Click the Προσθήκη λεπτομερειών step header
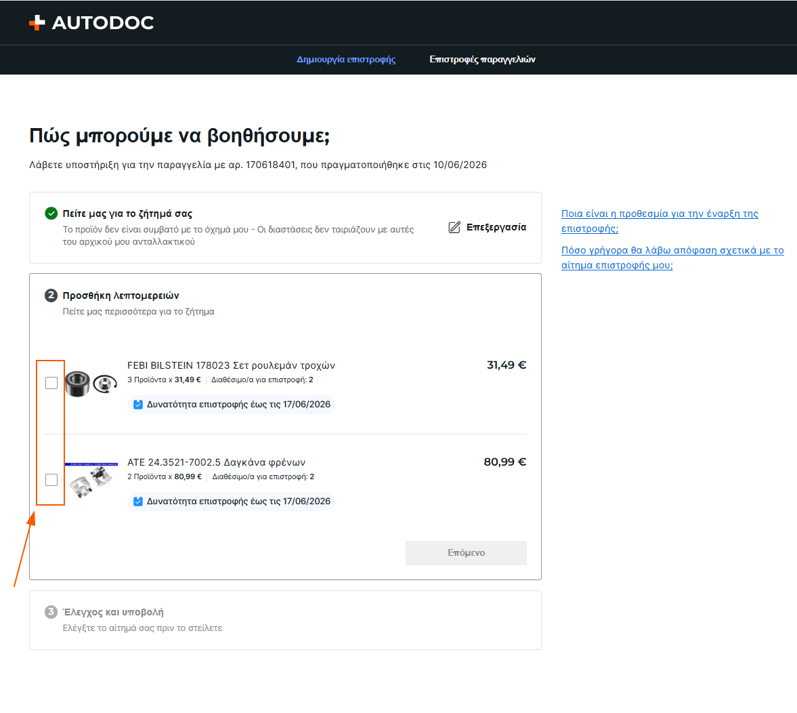 tap(121, 296)
